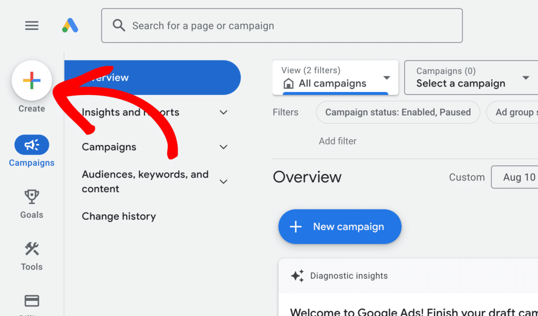The height and width of the screenshot is (316, 538).
Task: Open the Tools wrench section
Action: click(x=32, y=249)
